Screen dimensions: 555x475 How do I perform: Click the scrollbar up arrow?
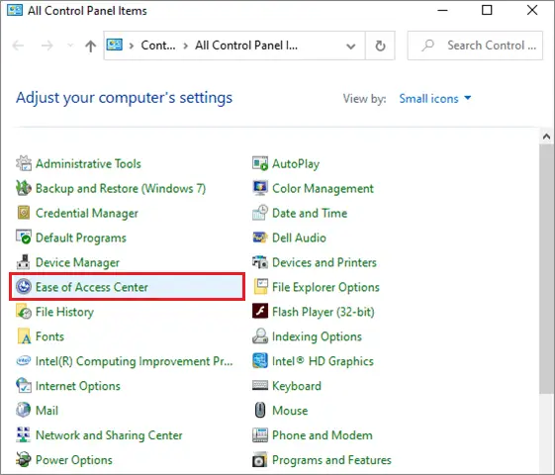click(546, 137)
